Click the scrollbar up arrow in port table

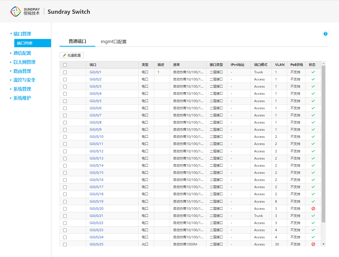[x=323, y=64]
